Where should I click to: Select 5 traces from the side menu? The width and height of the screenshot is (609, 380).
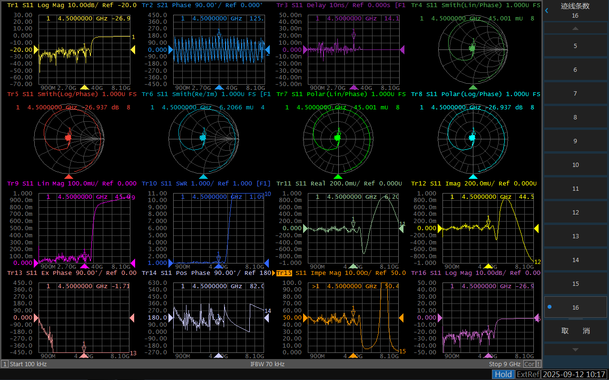pyautogui.click(x=575, y=46)
